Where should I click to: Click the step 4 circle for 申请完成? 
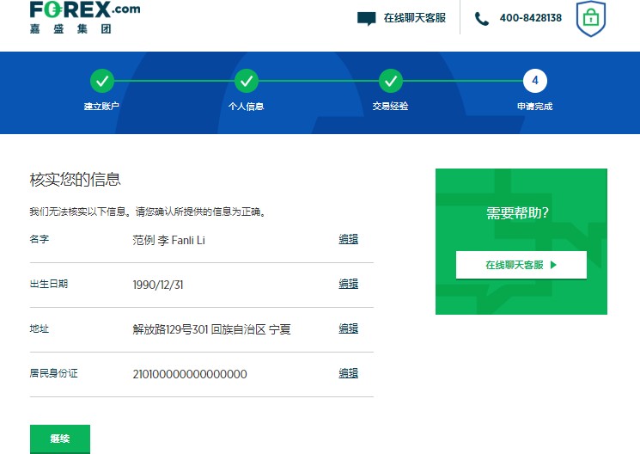tap(535, 81)
